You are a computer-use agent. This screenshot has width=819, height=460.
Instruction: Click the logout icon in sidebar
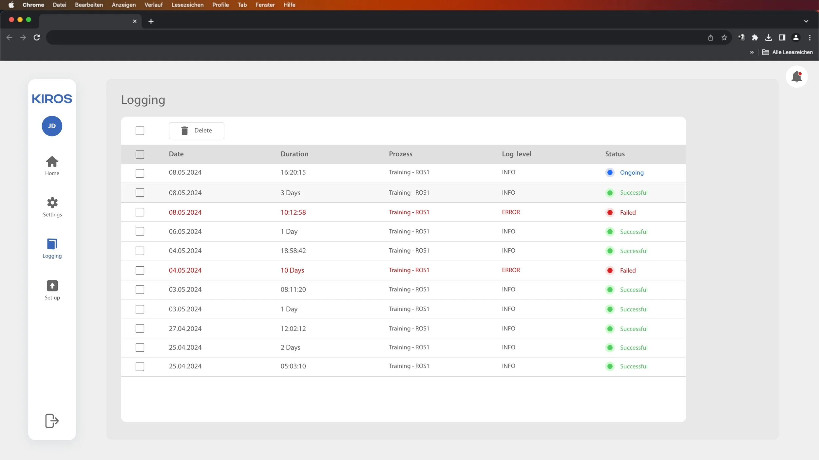point(52,420)
